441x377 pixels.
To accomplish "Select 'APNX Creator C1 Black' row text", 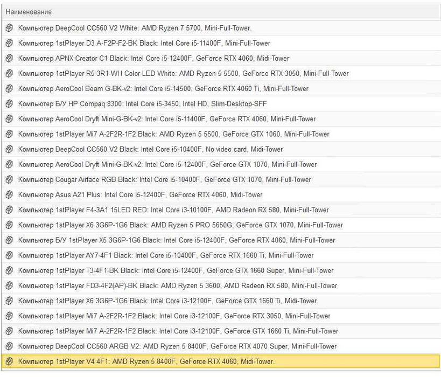I will coord(153,59).
